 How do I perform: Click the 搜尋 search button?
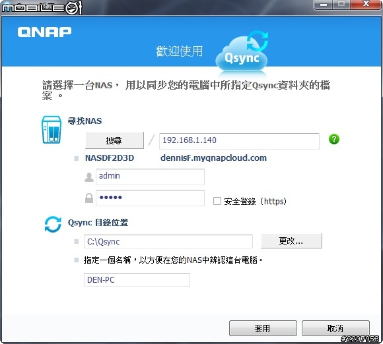[114, 140]
